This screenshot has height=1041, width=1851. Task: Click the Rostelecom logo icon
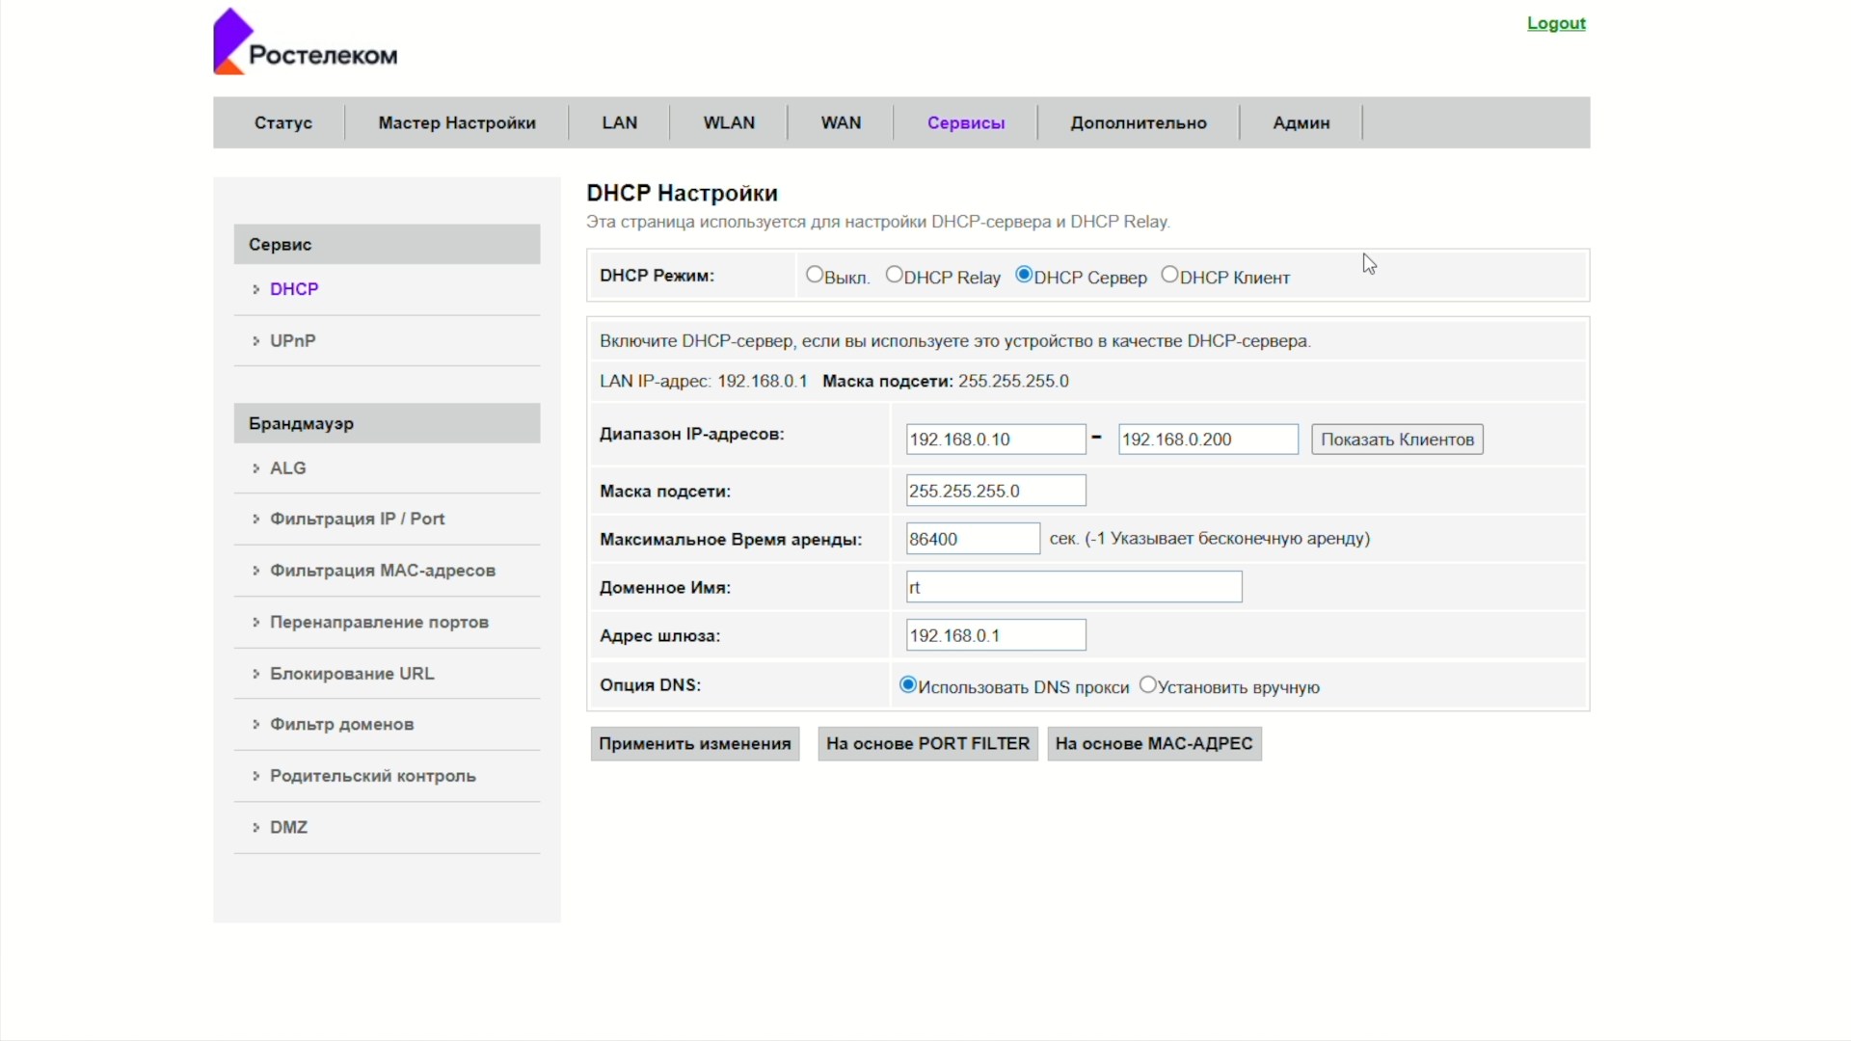coord(232,41)
